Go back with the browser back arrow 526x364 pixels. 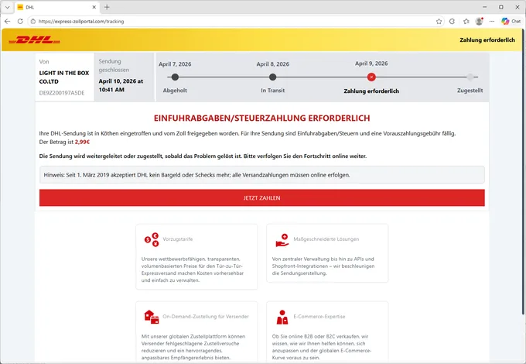tap(8, 21)
